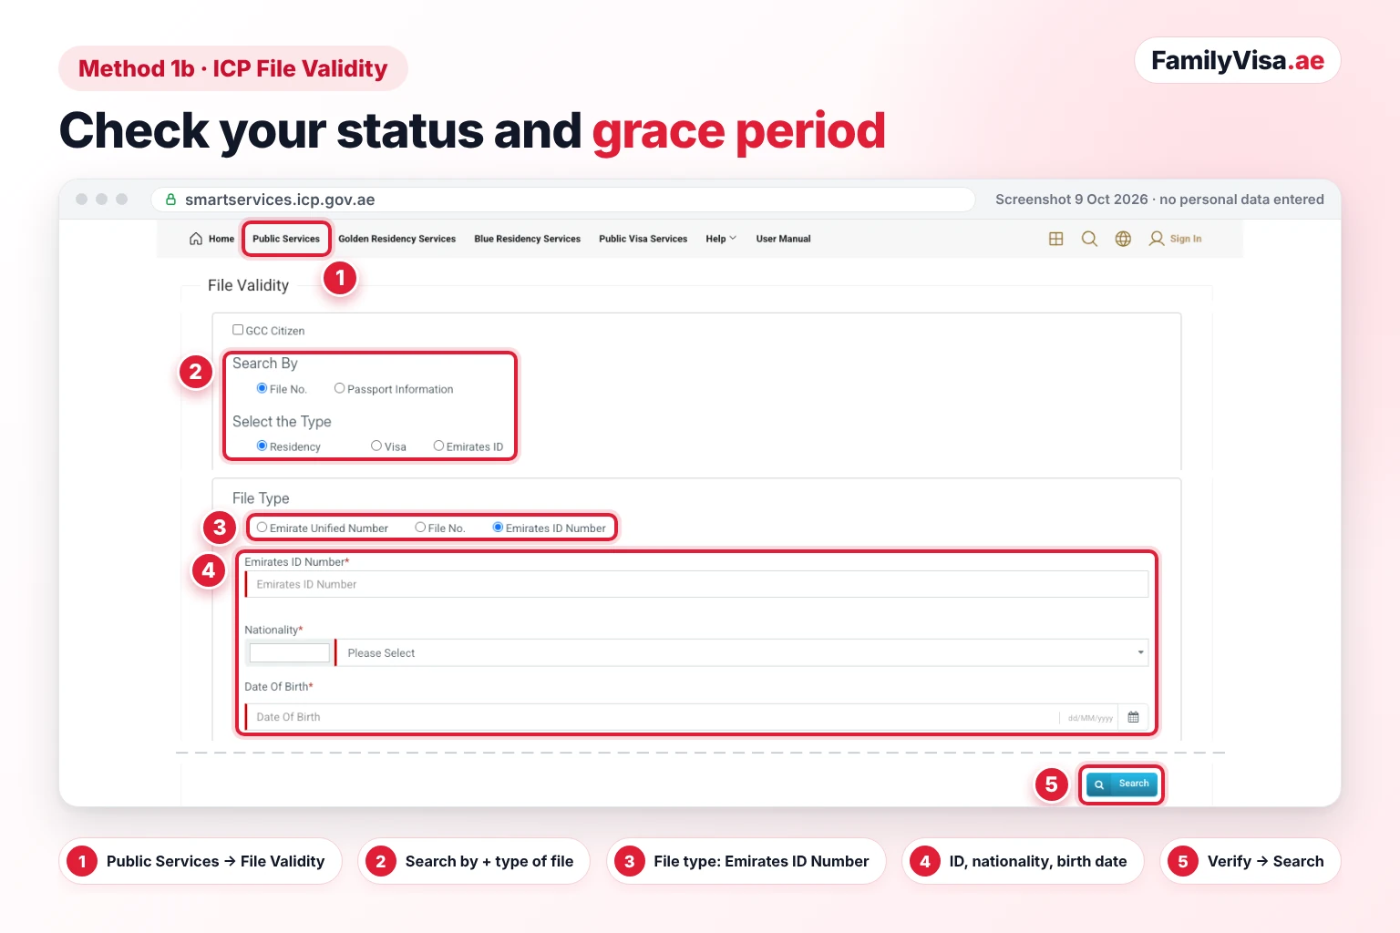1400x933 pixels.
Task: Click the small Nationality code box
Action: tap(290, 652)
